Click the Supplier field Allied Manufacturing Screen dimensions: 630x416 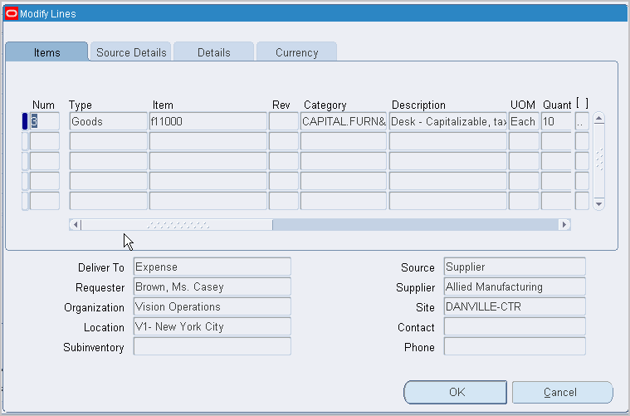(515, 287)
